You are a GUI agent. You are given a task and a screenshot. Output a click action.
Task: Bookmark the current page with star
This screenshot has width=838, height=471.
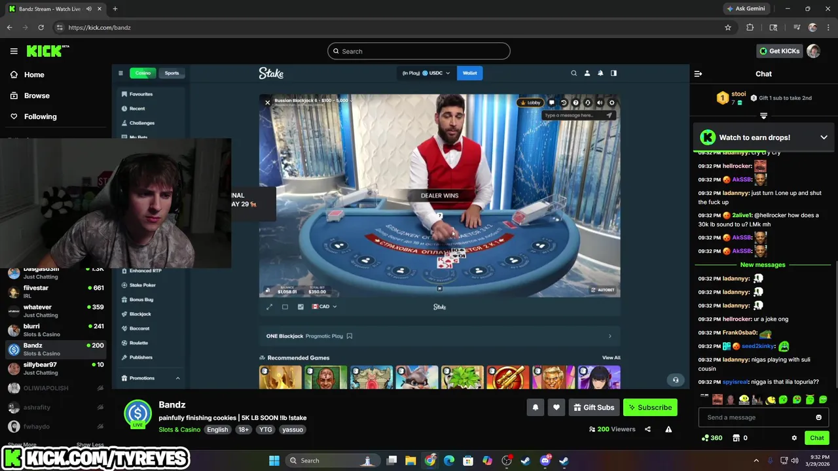click(x=727, y=27)
